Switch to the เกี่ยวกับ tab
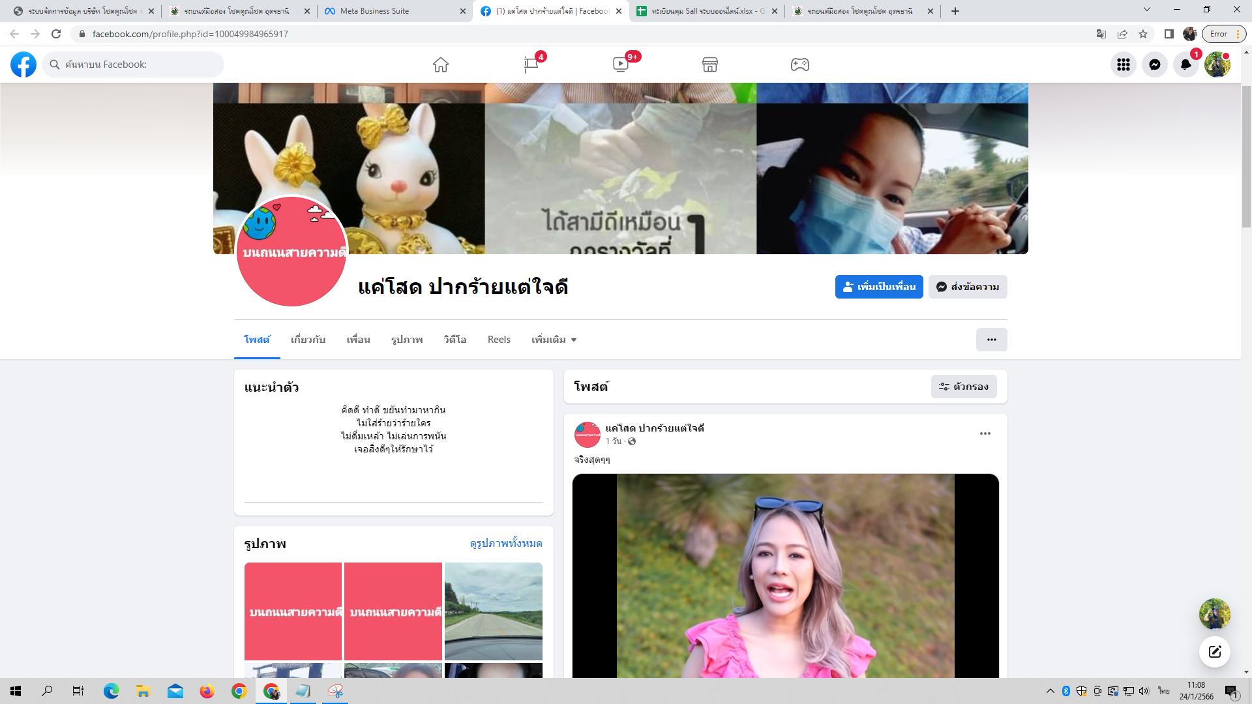Screen dimensions: 1252x704 coord(308,340)
